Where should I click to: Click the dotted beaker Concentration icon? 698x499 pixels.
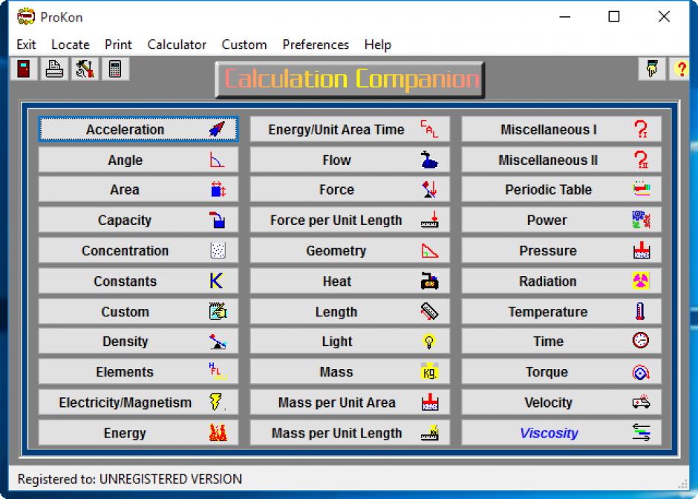(x=218, y=250)
